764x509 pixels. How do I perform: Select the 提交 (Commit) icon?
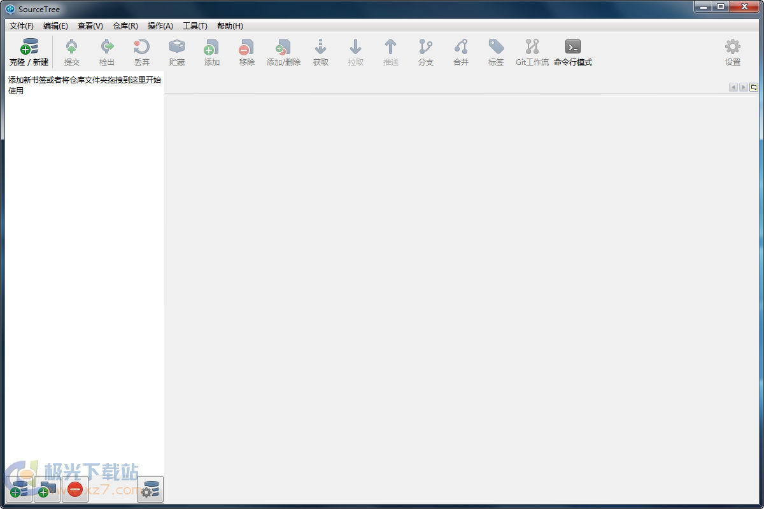click(x=72, y=51)
